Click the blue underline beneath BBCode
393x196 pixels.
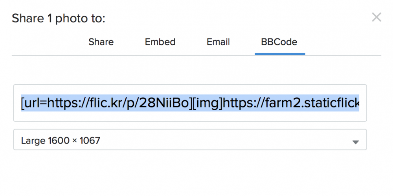(280, 54)
